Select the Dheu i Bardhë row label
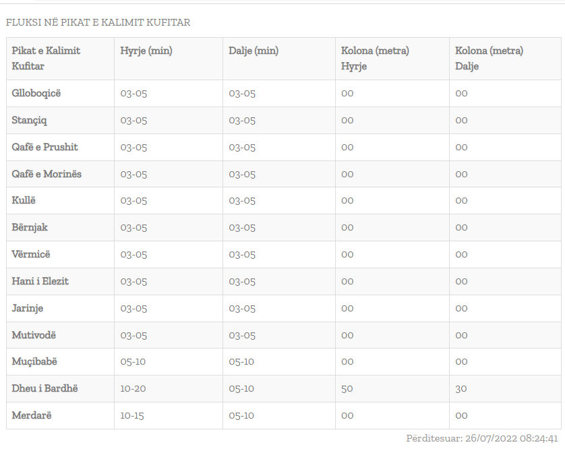The width and height of the screenshot is (565, 453). click(x=45, y=389)
